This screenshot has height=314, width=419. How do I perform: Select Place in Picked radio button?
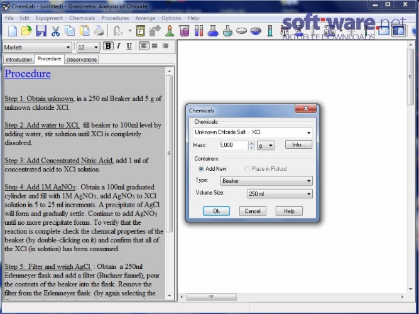pyautogui.click(x=247, y=169)
